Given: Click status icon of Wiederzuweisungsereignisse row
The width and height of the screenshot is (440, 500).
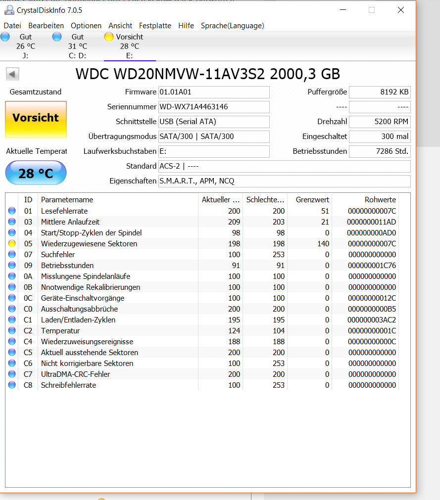Looking at the screenshot, I should (x=12, y=341).
